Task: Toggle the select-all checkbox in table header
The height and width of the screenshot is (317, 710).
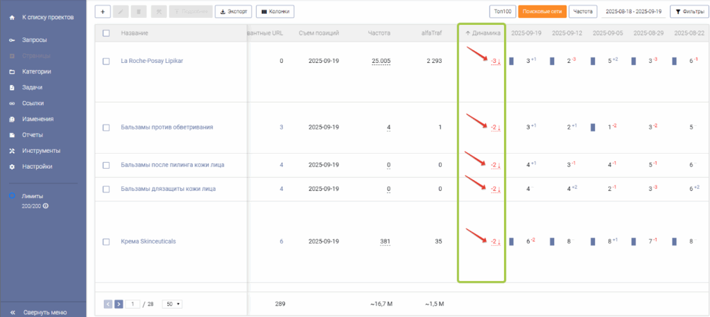Action: coord(106,33)
